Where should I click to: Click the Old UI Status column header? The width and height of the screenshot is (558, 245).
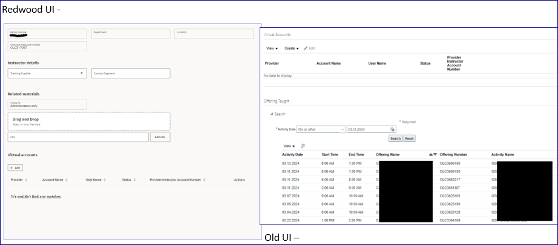pyautogui.click(x=425, y=63)
